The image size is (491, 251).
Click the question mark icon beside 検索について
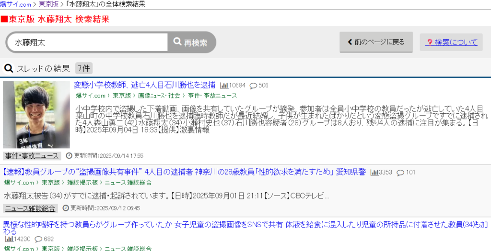[x=429, y=43]
